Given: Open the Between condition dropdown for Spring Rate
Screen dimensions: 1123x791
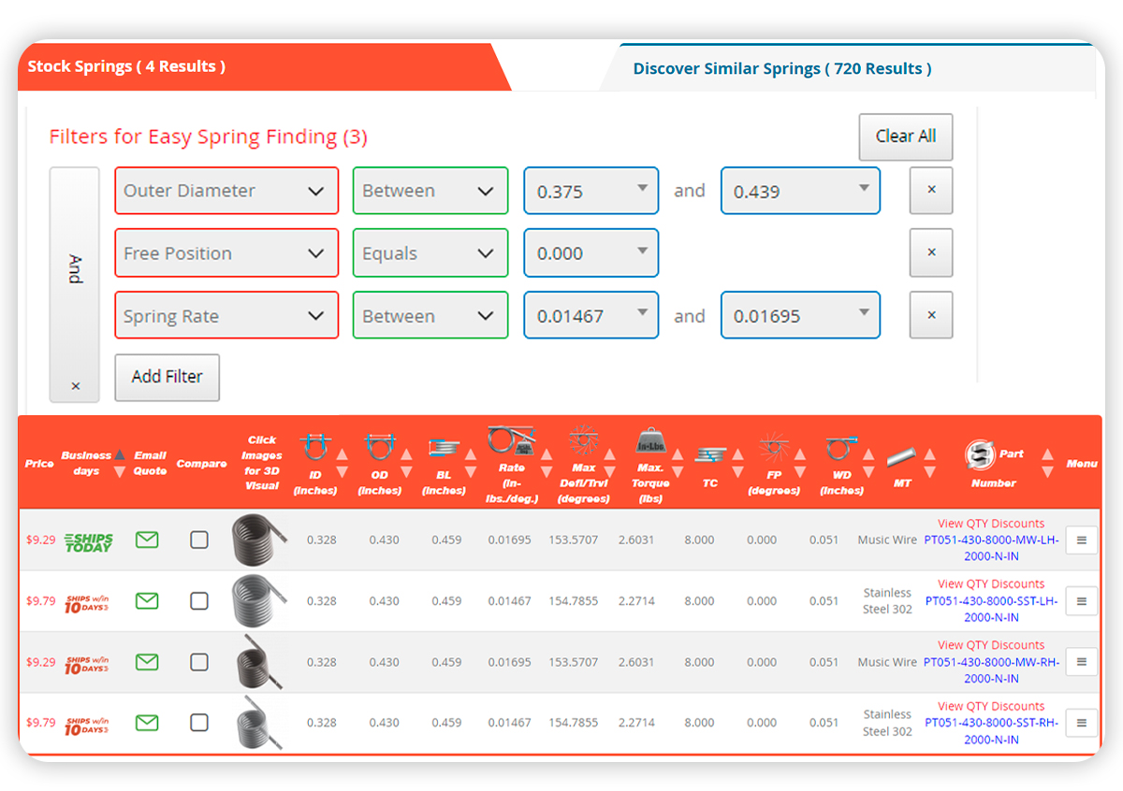Looking at the screenshot, I should click(430, 315).
